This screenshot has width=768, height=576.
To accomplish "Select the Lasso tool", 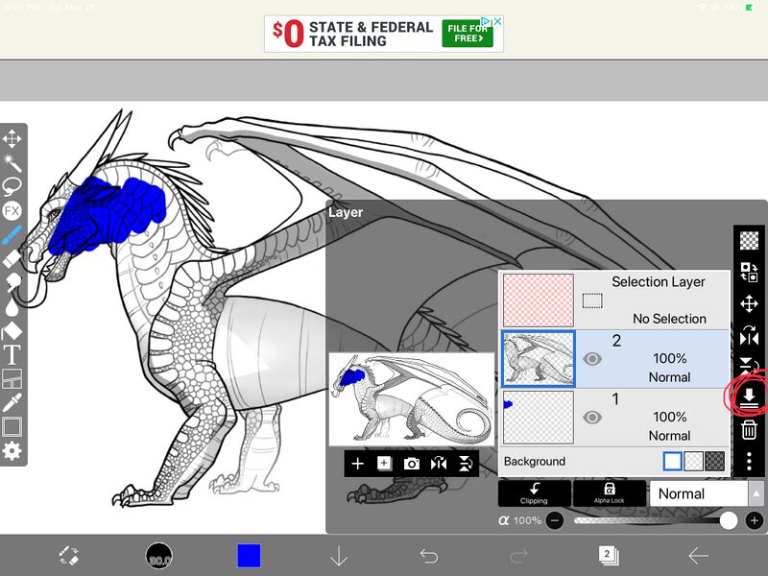I will coord(12,186).
